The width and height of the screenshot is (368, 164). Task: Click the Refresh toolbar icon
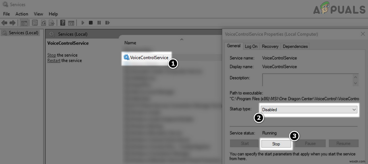point(43,23)
